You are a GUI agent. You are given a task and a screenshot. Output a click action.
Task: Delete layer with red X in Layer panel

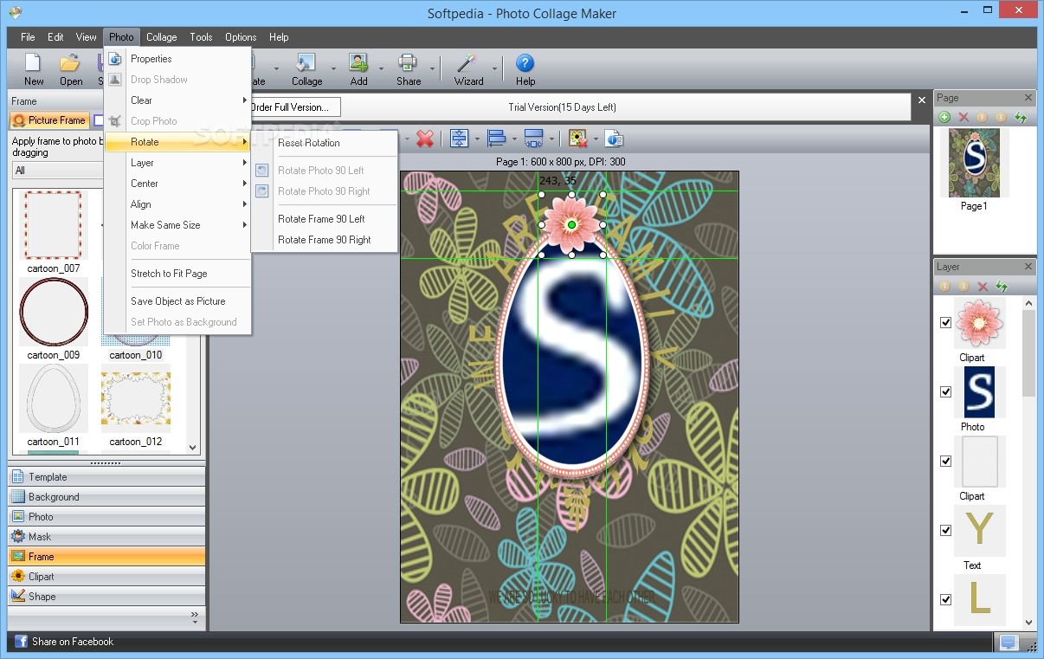pyautogui.click(x=983, y=286)
